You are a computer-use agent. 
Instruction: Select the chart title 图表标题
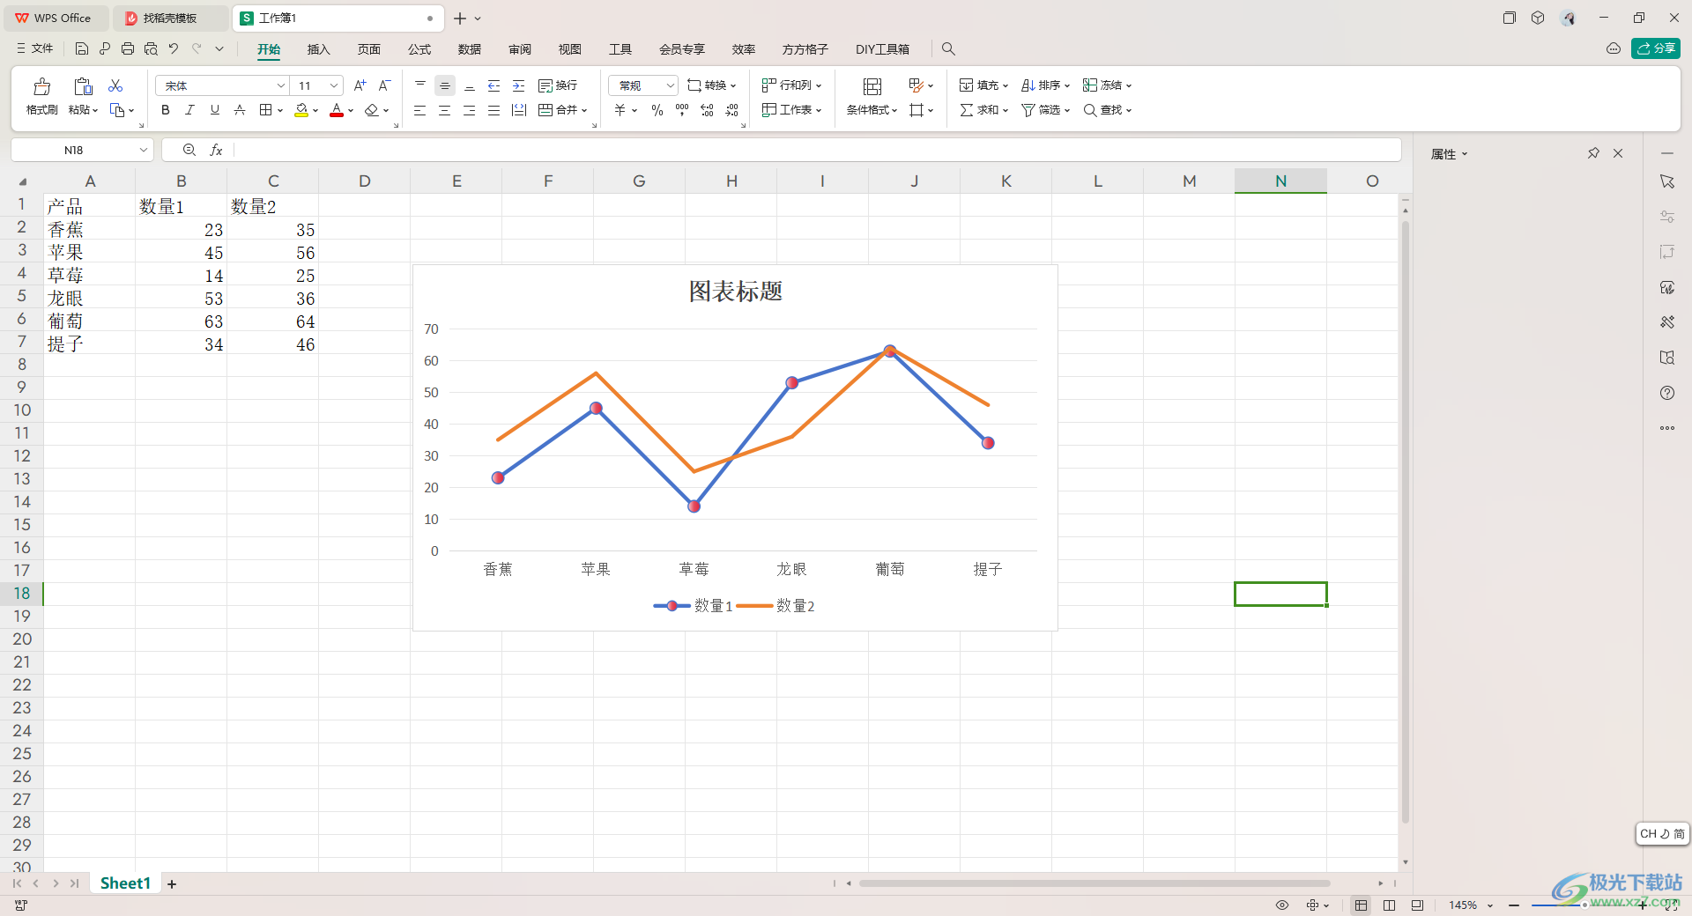pyautogui.click(x=736, y=292)
